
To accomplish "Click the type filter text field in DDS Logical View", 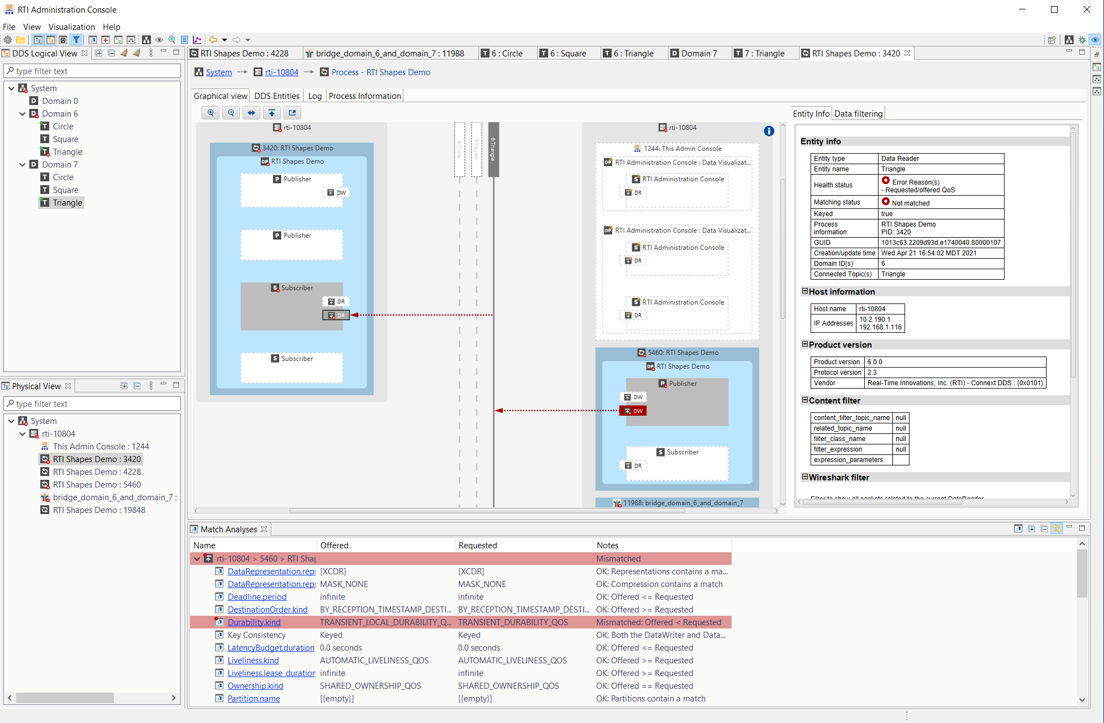I will pyautogui.click(x=92, y=71).
